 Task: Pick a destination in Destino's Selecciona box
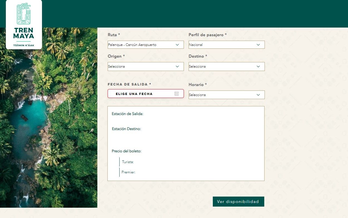223,67
